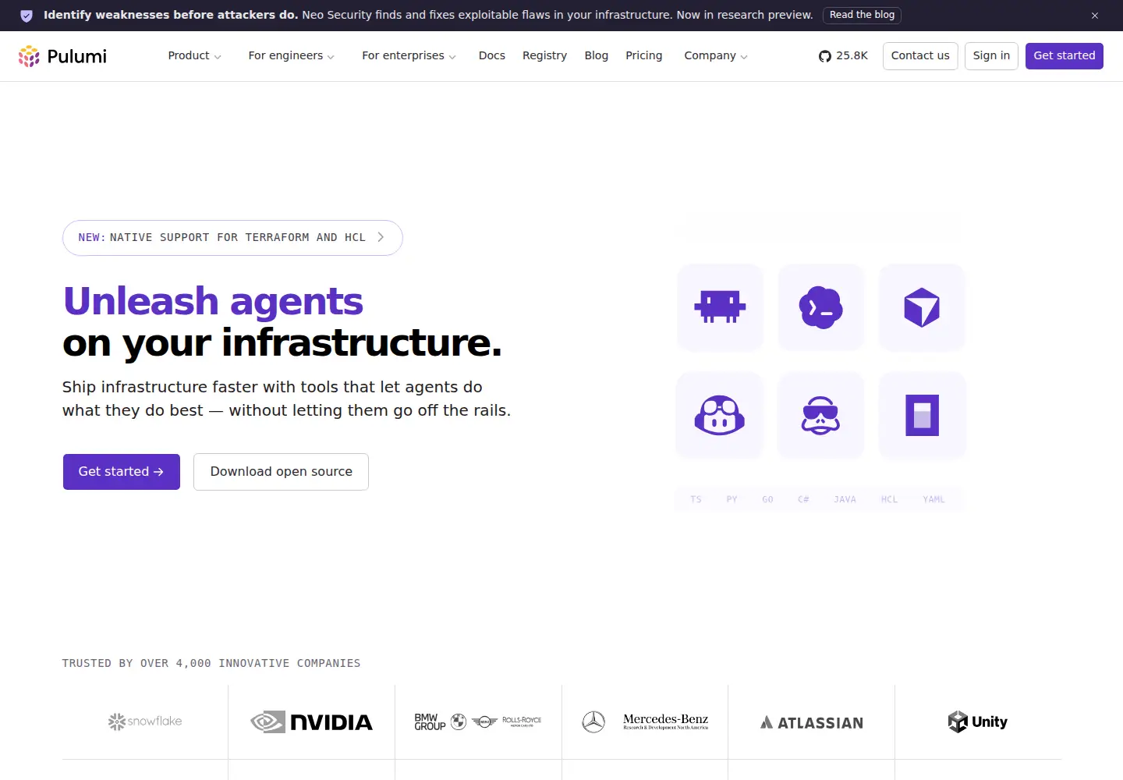Click the Sign in button

click(991, 56)
